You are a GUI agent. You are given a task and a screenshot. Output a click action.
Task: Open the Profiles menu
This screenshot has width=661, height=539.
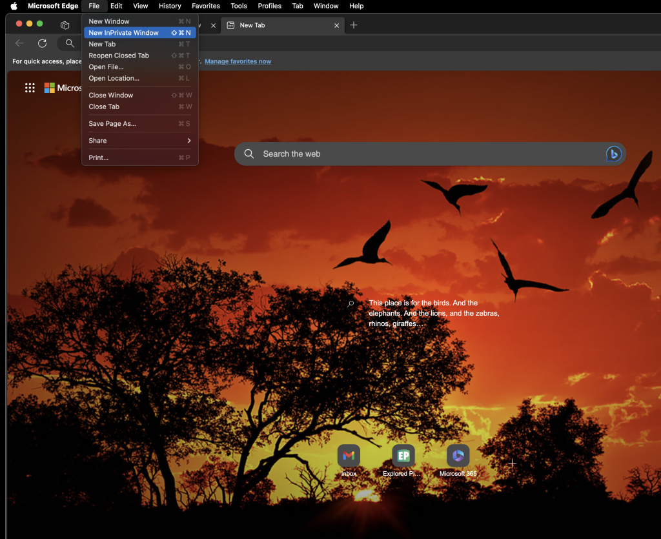click(x=269, y=6)
